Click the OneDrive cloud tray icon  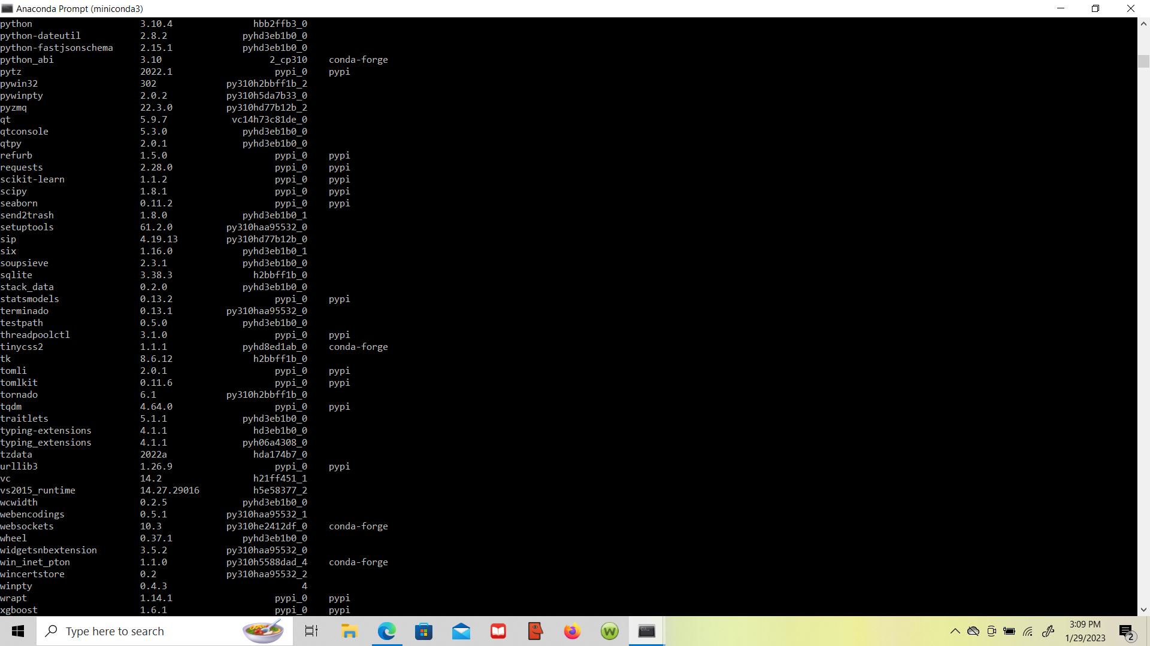973,631
